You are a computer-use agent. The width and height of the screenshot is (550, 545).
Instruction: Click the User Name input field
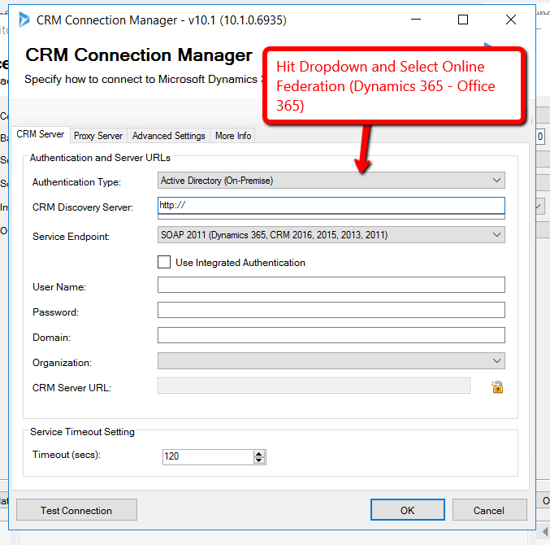331,285
